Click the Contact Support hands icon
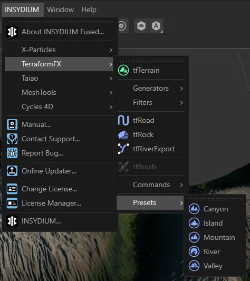 (12, 139)
